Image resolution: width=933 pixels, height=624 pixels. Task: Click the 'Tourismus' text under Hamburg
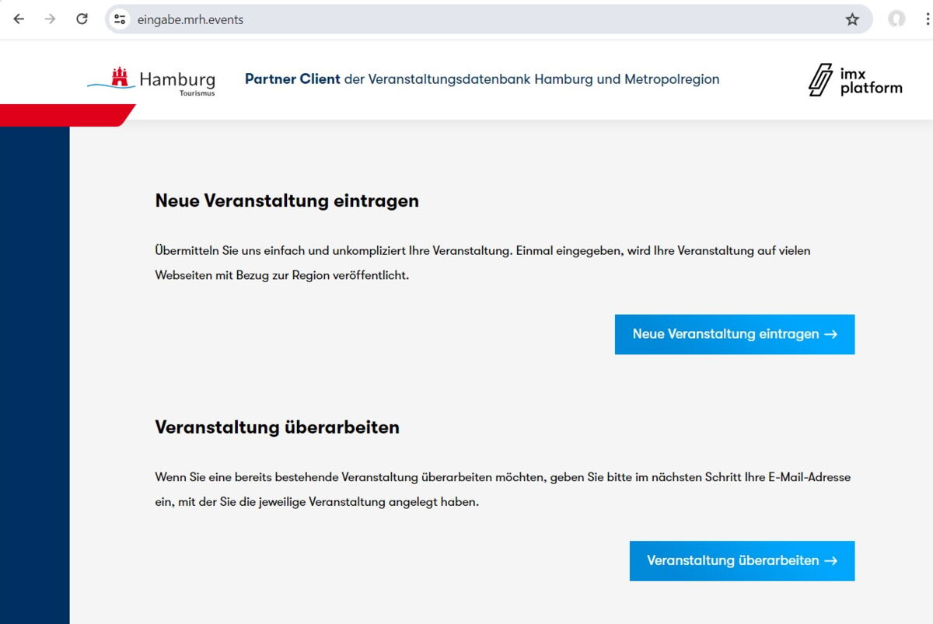coord(197,93)
